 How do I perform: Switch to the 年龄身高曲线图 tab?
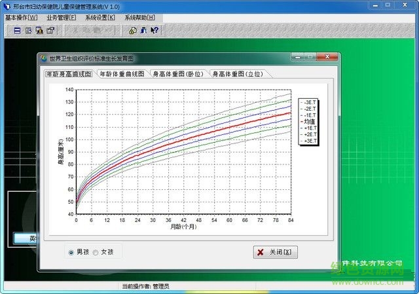point(69,74)
